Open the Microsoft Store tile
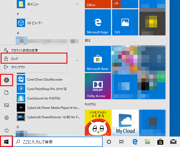 coord(98,59)
